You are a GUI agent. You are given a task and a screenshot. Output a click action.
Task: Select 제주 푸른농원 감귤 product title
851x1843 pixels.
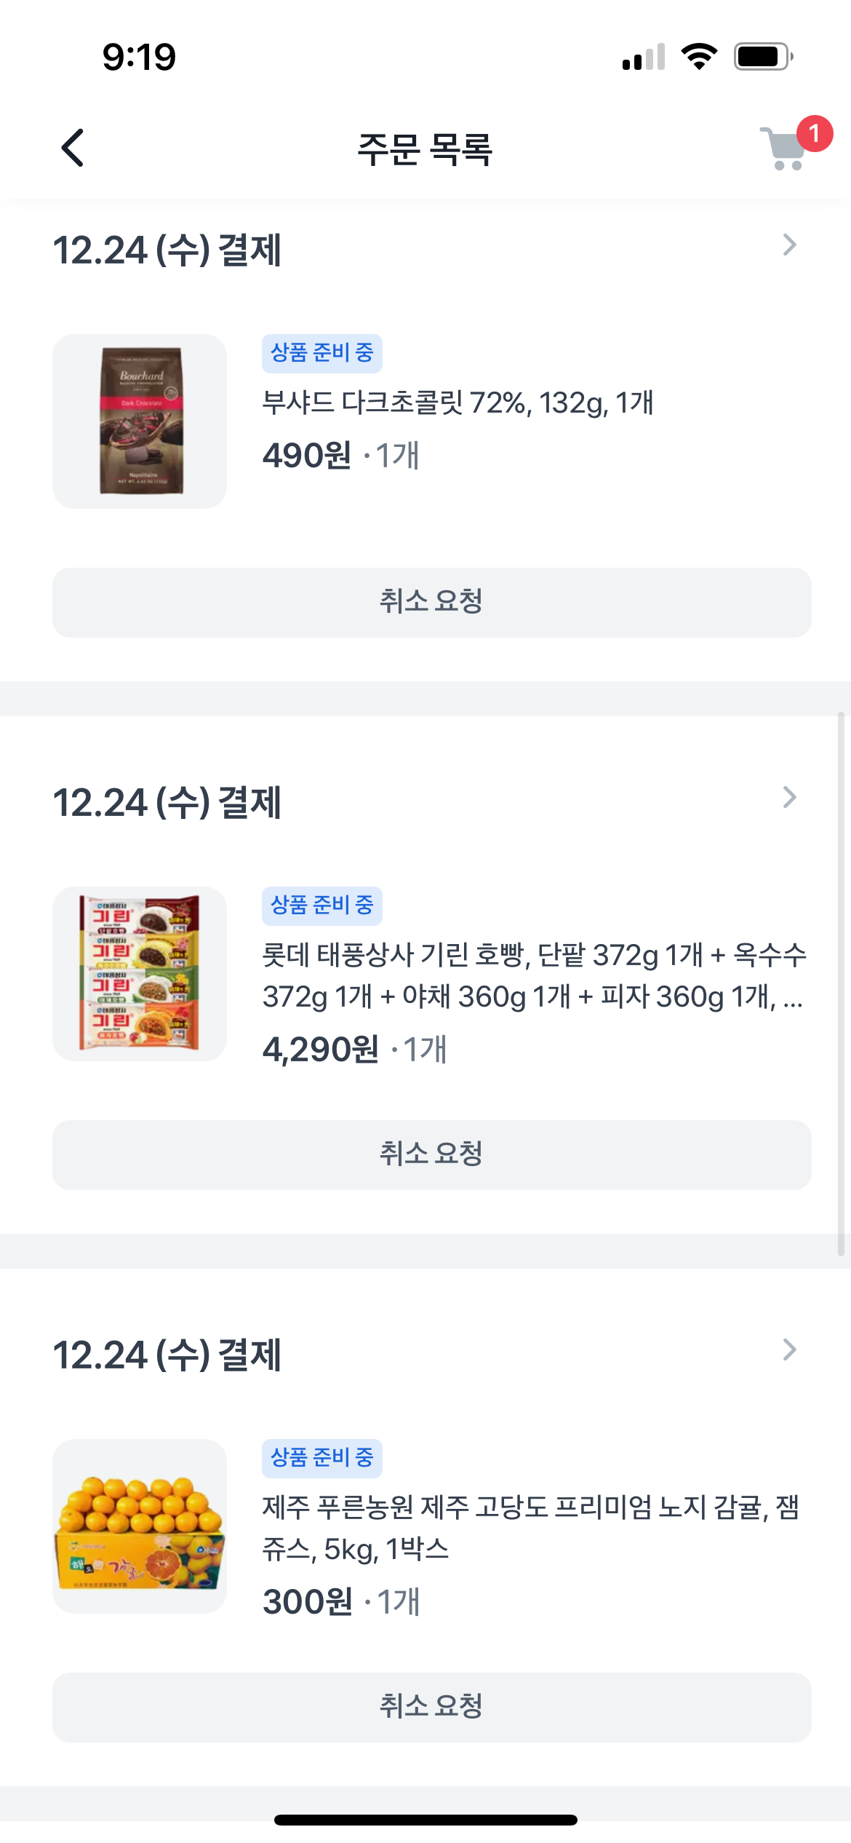pyautogui.click(x=531, y=1528)
